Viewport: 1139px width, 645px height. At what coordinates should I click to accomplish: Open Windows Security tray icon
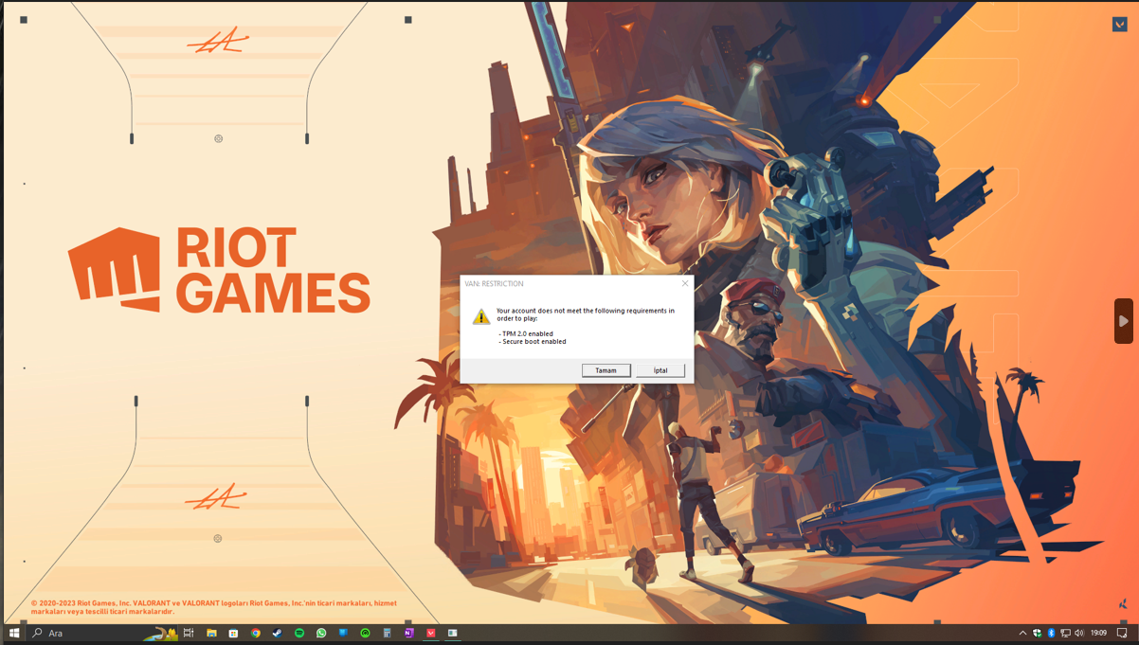click(1037, 633)
